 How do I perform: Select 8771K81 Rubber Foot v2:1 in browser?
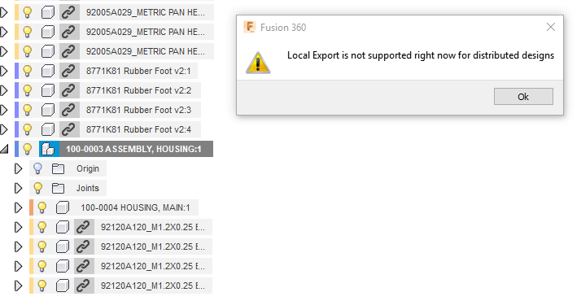138,71
